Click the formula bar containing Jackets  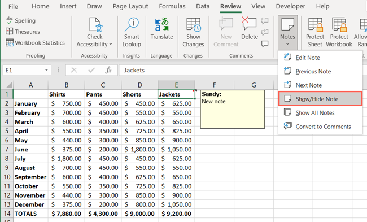click(199, 70)
